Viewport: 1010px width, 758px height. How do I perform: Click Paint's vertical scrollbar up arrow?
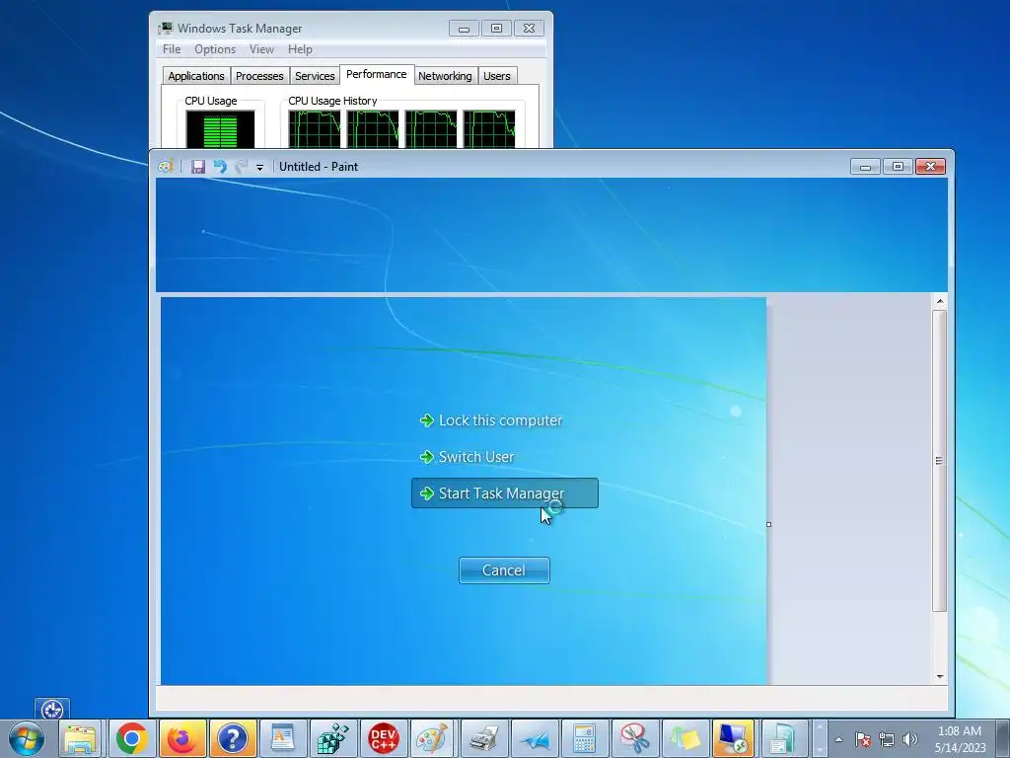tap(940, 301)
